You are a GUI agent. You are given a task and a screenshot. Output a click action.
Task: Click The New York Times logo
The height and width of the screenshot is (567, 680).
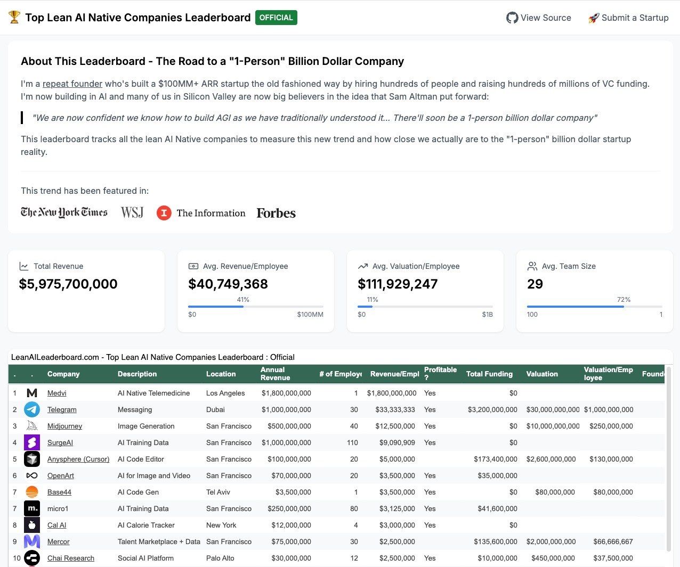point(64,212)
